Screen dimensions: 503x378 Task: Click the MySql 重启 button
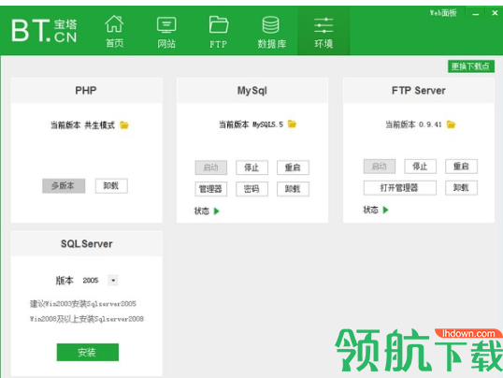[293, 167]
